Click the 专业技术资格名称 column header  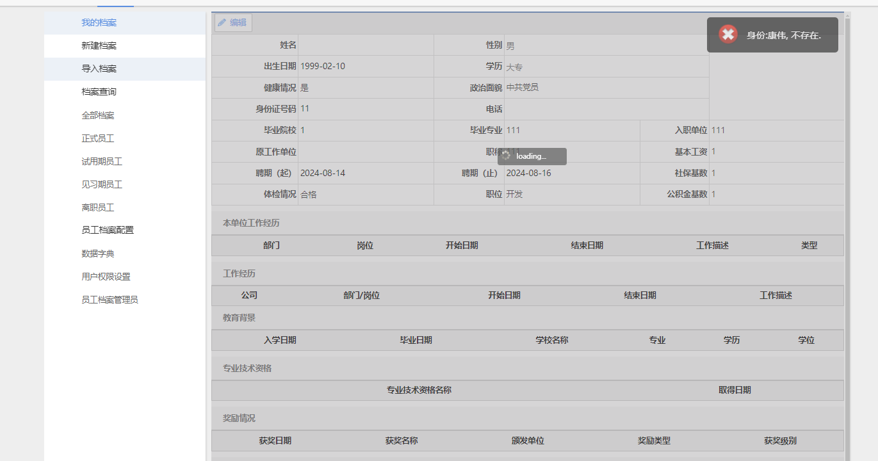pos(419,389)
